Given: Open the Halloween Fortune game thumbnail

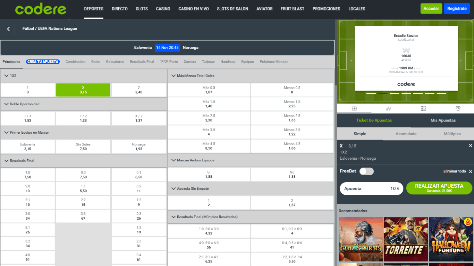Looking at the screenshot, I should pos(451,239).
